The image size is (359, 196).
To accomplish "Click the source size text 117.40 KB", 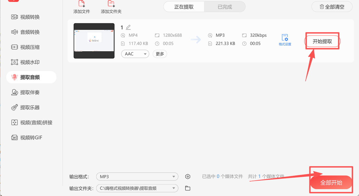I will click(x=138, y=43).
